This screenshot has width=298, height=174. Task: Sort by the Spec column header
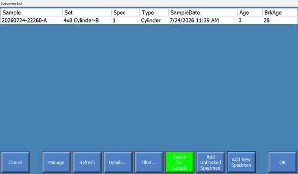pos(126,12)
